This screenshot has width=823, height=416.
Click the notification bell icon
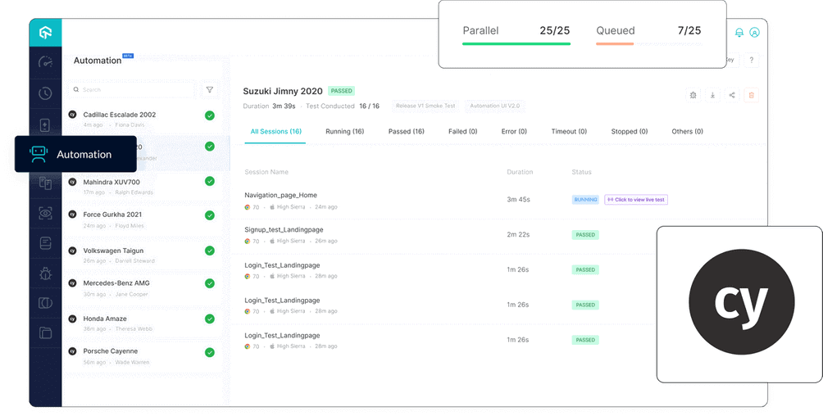[739, 33]
